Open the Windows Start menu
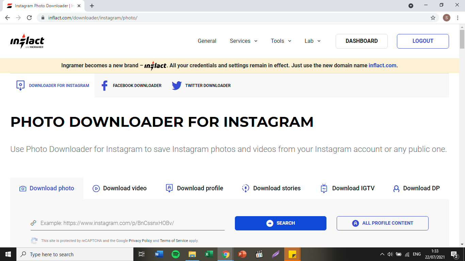 click(x=8, y=254)
